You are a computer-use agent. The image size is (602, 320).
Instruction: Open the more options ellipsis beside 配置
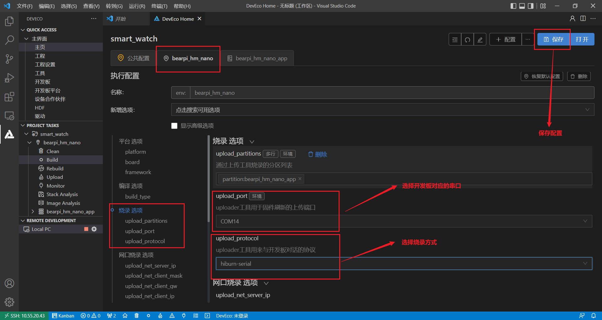point(528,40)
